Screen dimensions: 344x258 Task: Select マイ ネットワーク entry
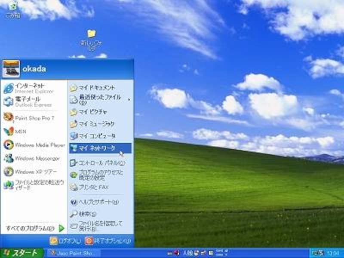point(97,148)
